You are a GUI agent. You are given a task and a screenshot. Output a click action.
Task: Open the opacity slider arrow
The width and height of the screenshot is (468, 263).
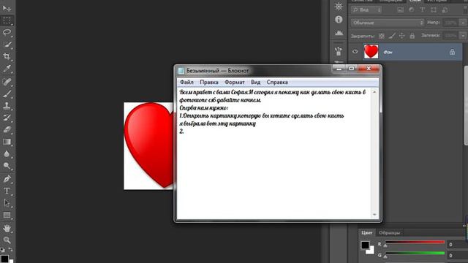(463, 23)
